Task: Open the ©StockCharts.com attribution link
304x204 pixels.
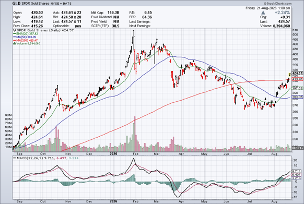Action: (x=277, y=4)
